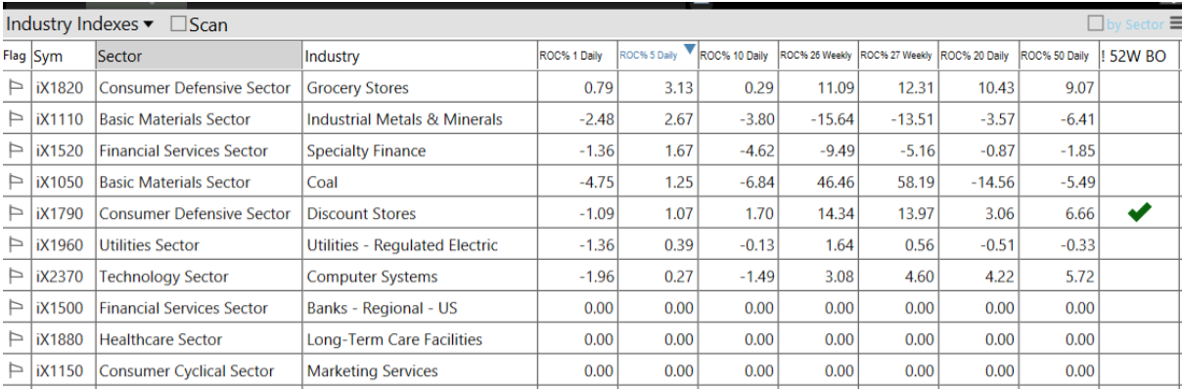Viewport: 1182px width, 389px height.
Task: Sort by ROC% 26 Weekly column
Action: click(x=816, y=56)
